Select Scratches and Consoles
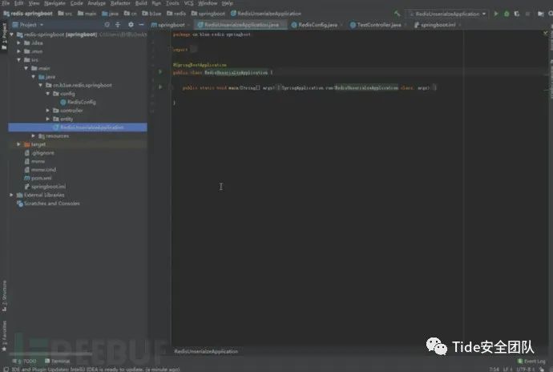 pos(48,204)
